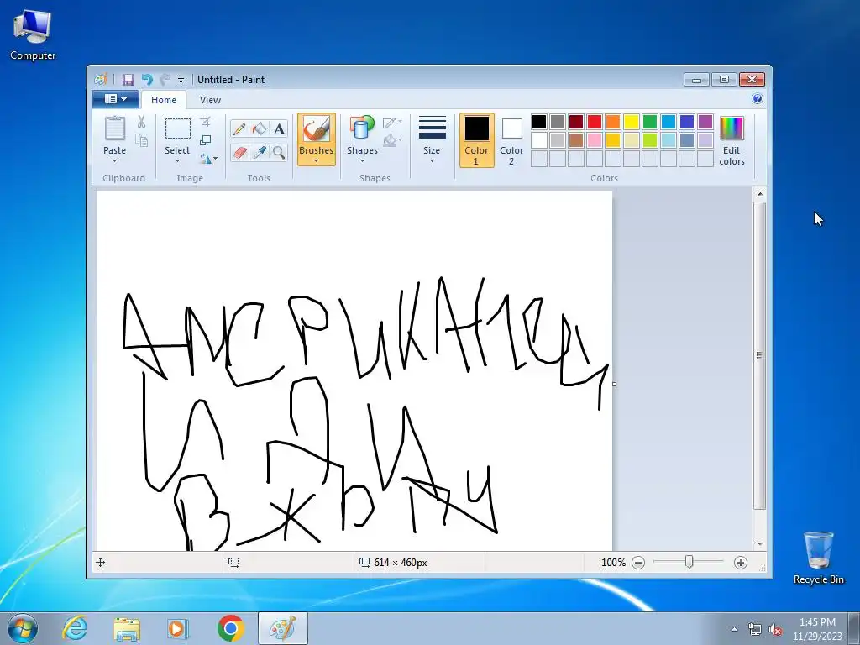Image resolution: width=860 pixels, height=645 pixels.
Task: Click Paint taskbar button
Action: click(283, 628)
